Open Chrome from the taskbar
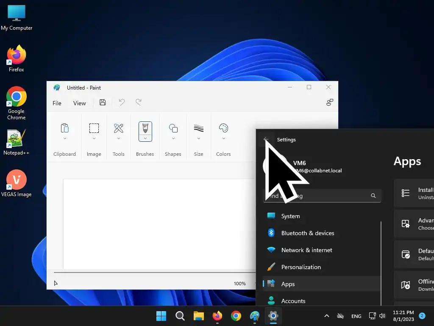Screen dimensions: 434x326 tap(236, 316)
